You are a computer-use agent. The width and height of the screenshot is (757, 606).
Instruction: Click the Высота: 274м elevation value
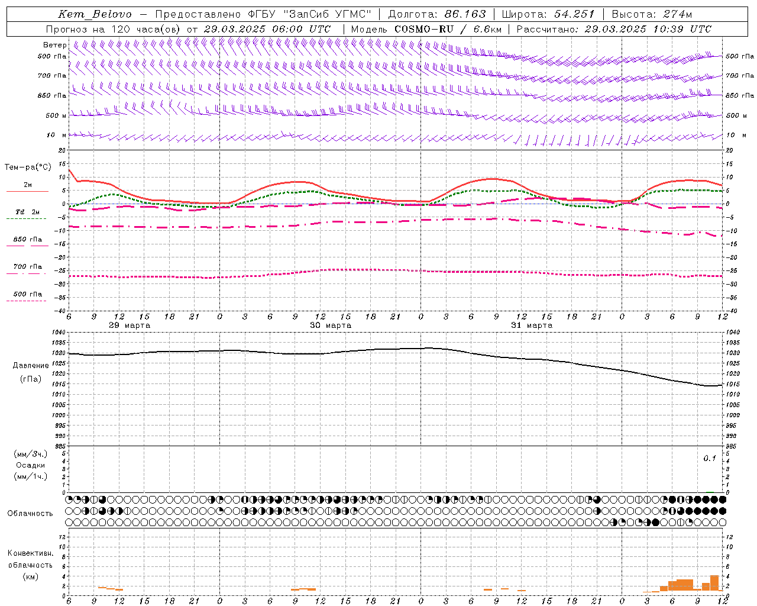[x=652, y=14]
